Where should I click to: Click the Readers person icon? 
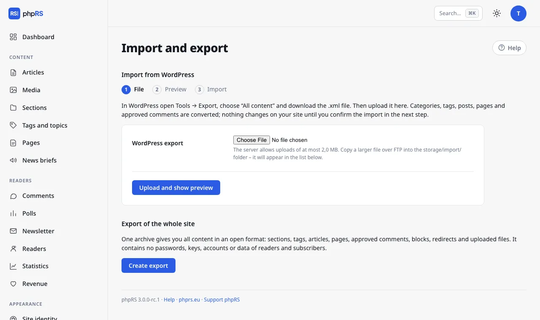[13, 249]
